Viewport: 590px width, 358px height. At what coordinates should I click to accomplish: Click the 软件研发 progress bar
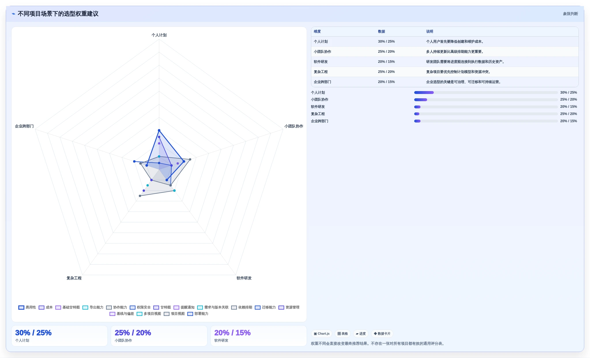[486, 107]
